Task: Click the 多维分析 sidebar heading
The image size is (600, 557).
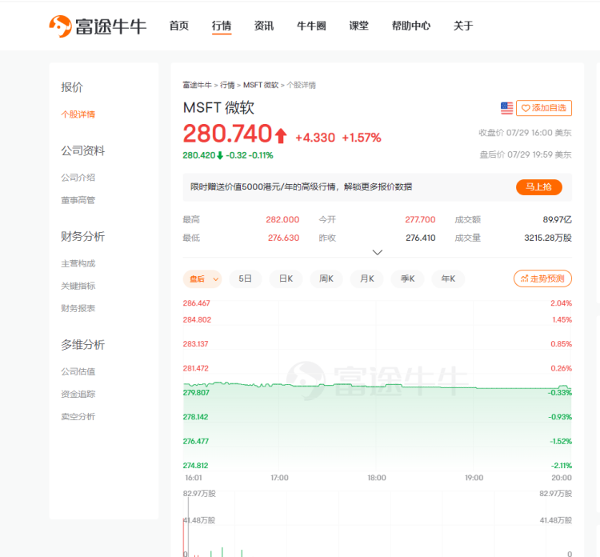Action: 83,345
